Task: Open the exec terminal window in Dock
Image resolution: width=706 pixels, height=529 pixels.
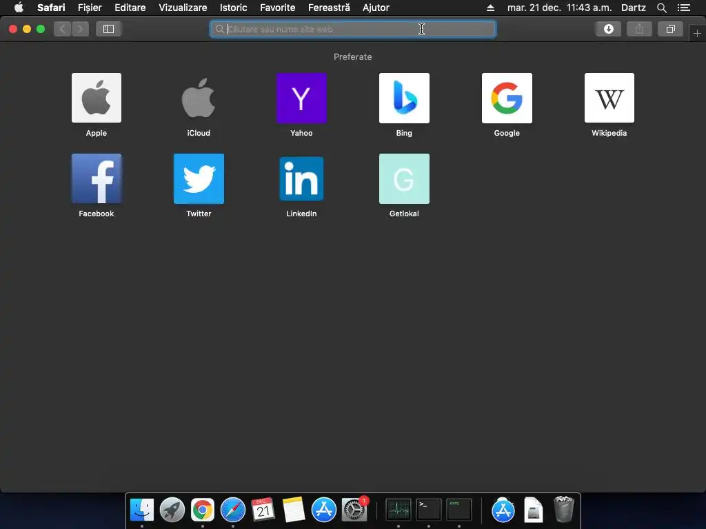Action: (458, 510)
